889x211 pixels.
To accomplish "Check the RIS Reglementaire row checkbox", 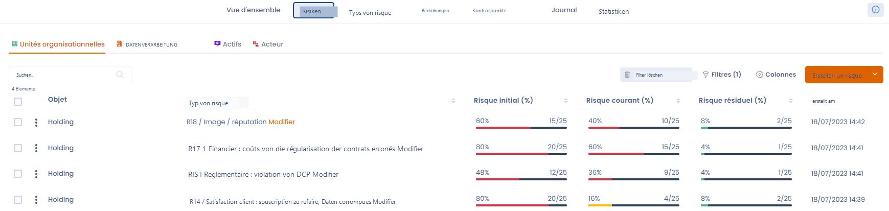I will [18, 174].
